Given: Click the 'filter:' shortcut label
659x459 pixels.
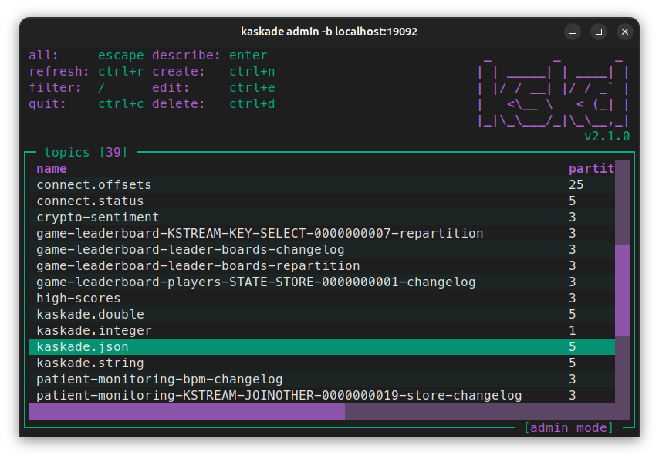Looking at the screenshot, I should tap(55, 87).
